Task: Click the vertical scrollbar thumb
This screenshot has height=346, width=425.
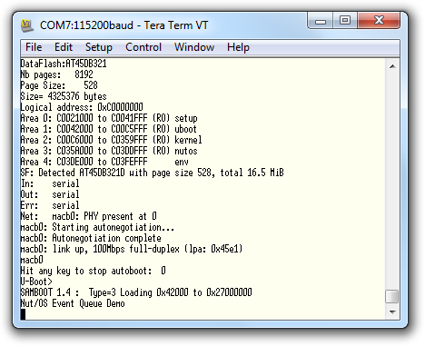Action: [x=392, y=296]
